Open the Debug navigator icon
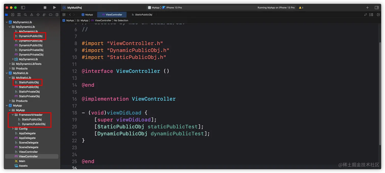 click(44, 15)
